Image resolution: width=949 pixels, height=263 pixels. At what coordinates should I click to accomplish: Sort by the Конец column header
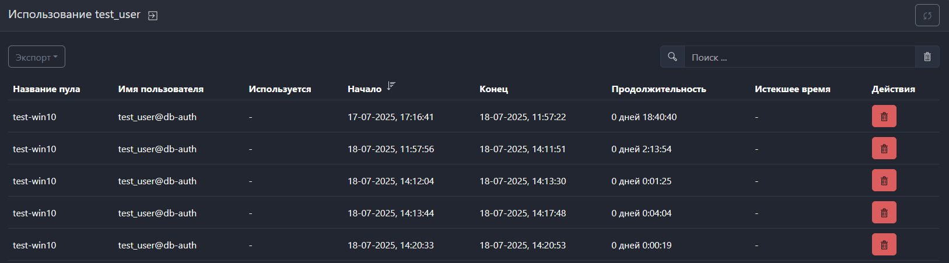coord(493,89)
